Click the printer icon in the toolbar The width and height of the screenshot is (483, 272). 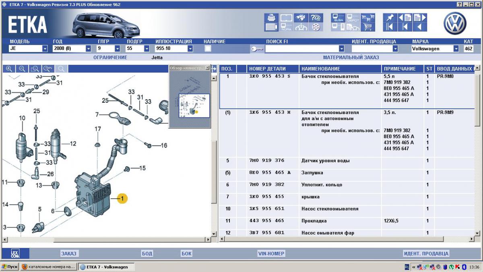[271, 18]
